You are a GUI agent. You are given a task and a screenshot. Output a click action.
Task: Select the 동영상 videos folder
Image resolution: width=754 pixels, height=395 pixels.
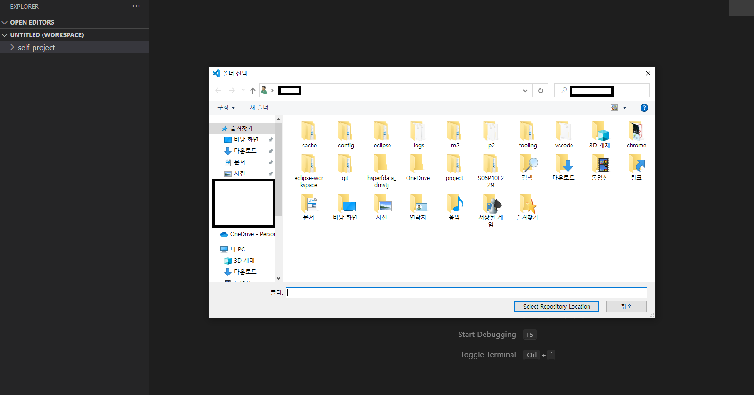pyautogui.click(x=600, y=168)
